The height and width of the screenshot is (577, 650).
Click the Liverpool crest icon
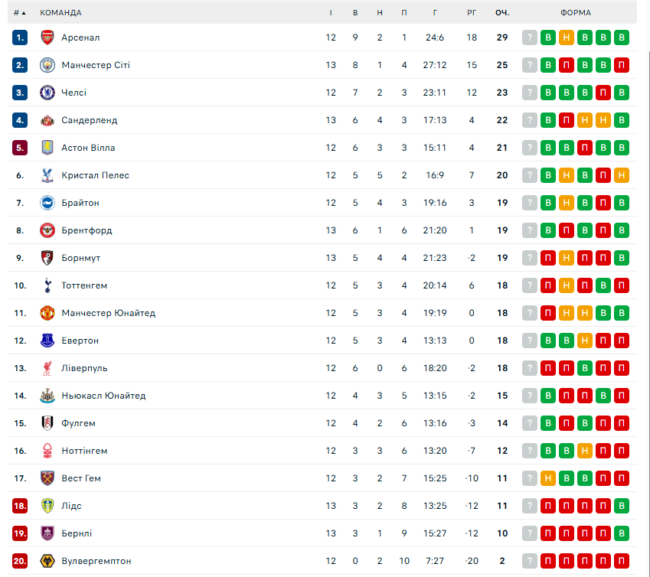[47, 368]
